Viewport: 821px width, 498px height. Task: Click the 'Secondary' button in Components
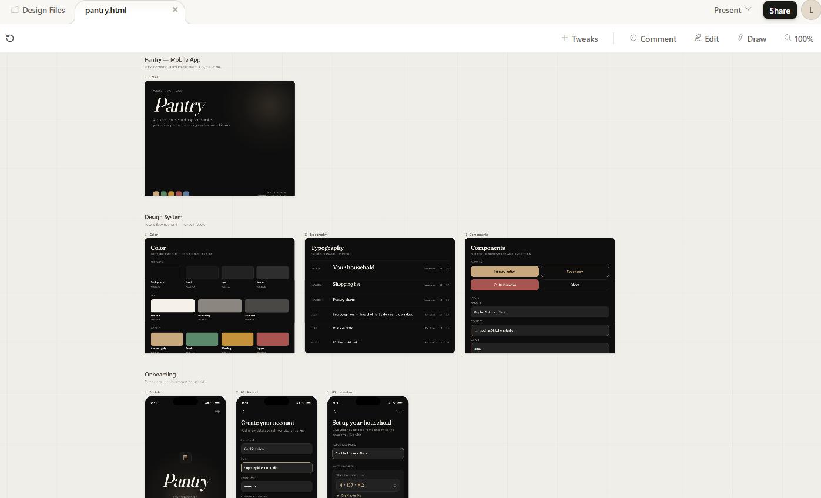click(575, 272)
